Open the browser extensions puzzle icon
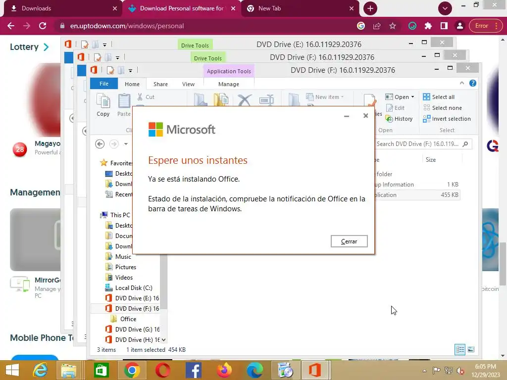 click(428, 26)
